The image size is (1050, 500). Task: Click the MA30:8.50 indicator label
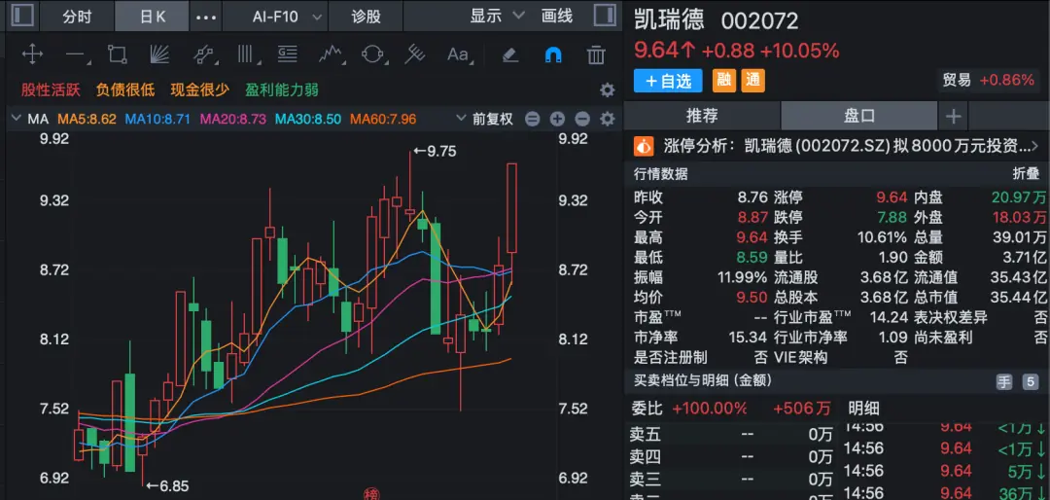tap(309, 120)
